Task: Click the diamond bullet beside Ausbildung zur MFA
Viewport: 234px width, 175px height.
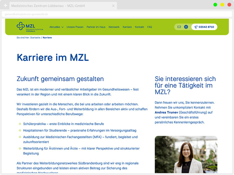Action: pyautogui.click(x=20, y=137)
